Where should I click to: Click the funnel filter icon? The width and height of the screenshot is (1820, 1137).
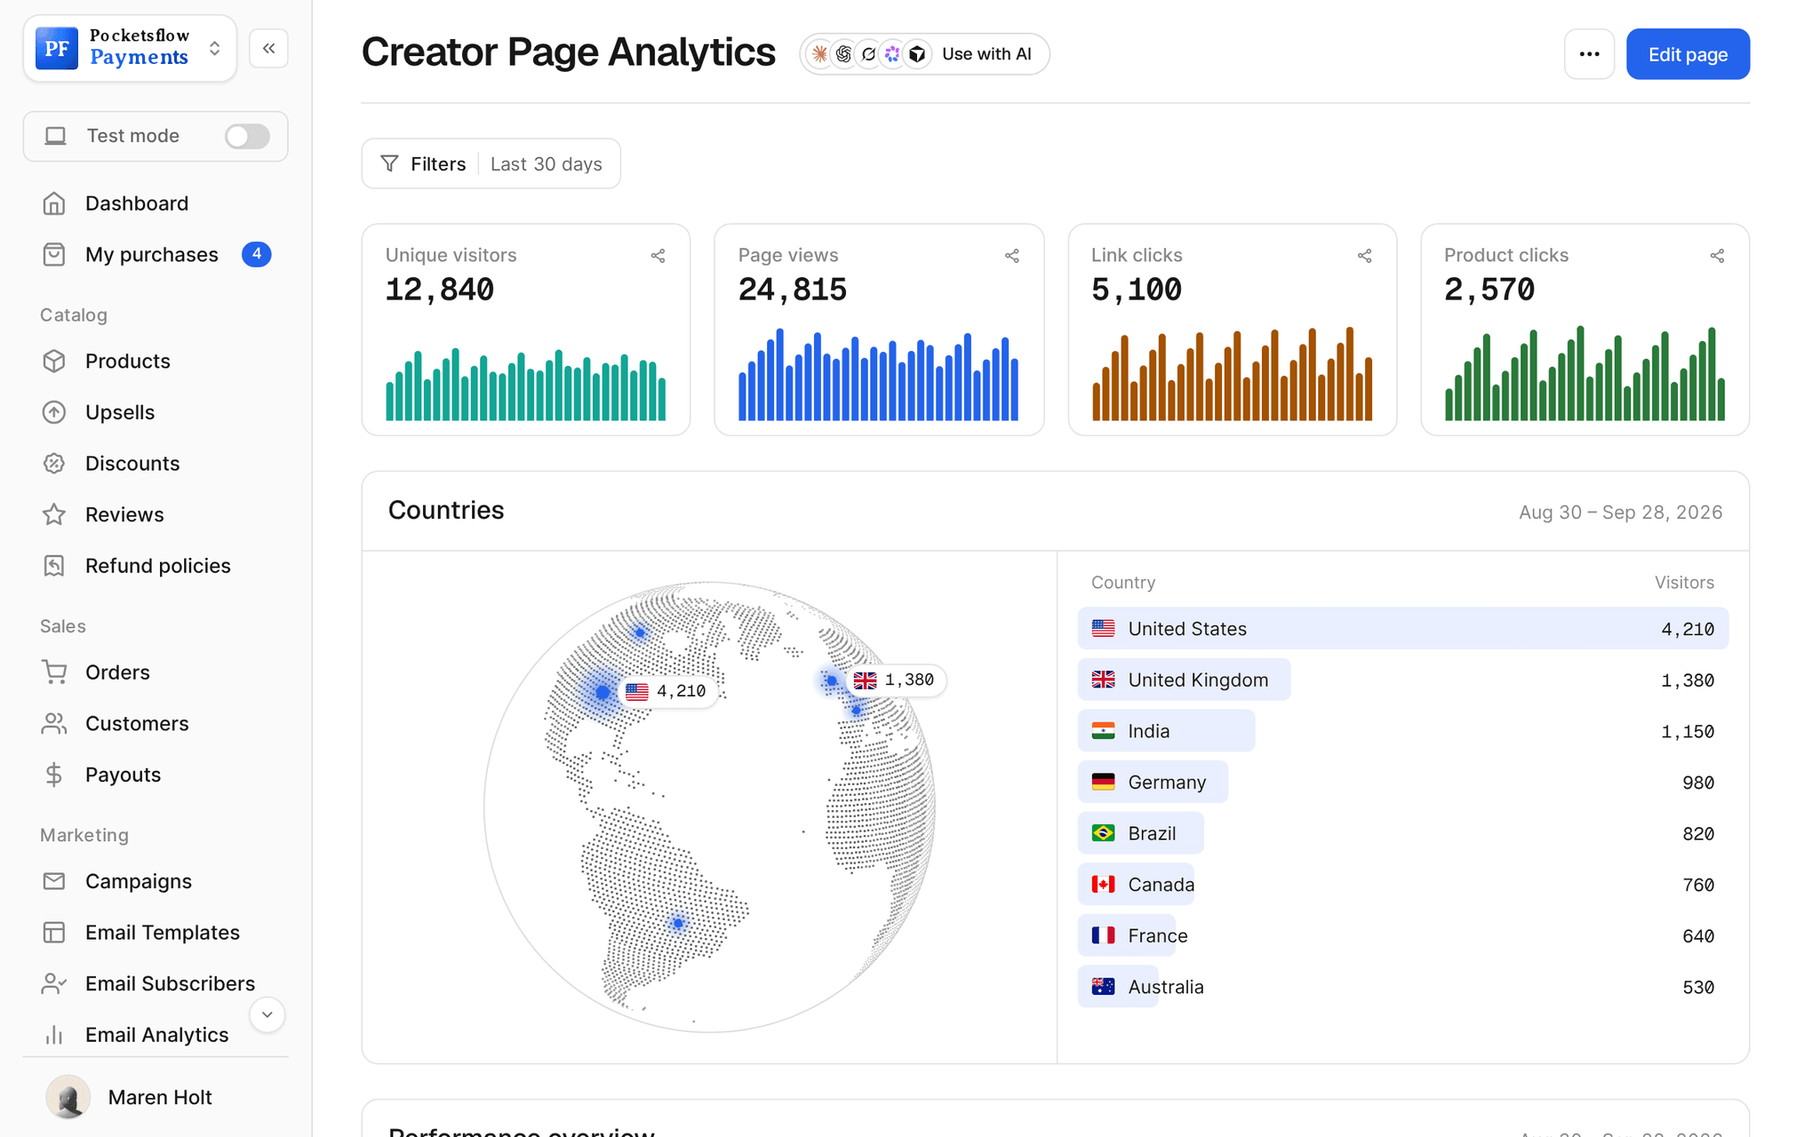(389, 164)
